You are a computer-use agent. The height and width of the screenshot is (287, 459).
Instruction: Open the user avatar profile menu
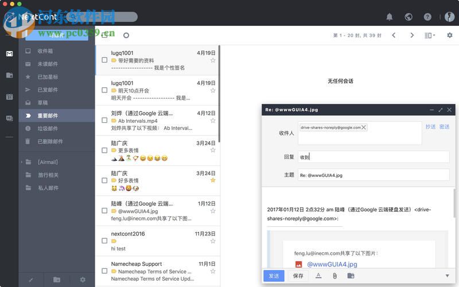449,17
